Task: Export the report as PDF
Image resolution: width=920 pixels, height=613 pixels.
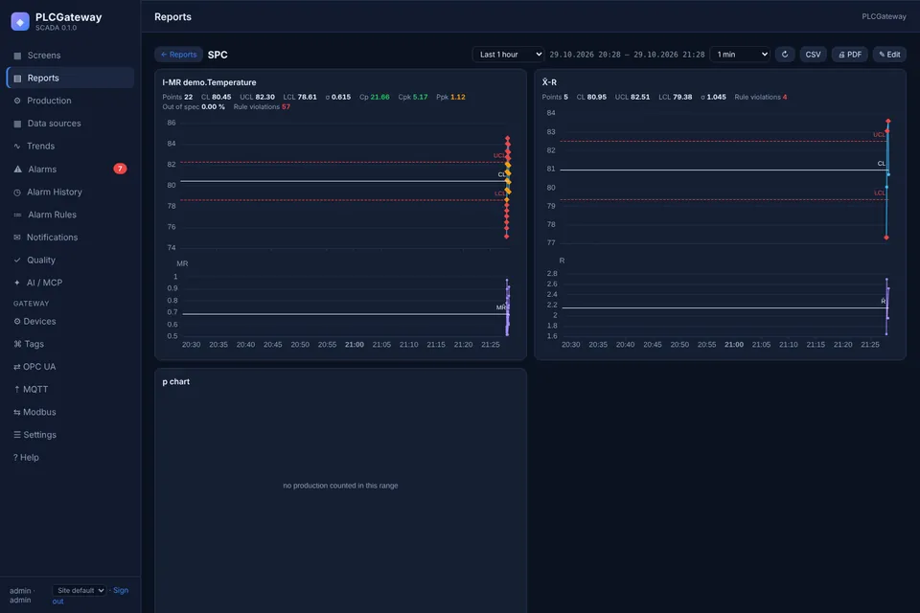Action: point(850,55)
